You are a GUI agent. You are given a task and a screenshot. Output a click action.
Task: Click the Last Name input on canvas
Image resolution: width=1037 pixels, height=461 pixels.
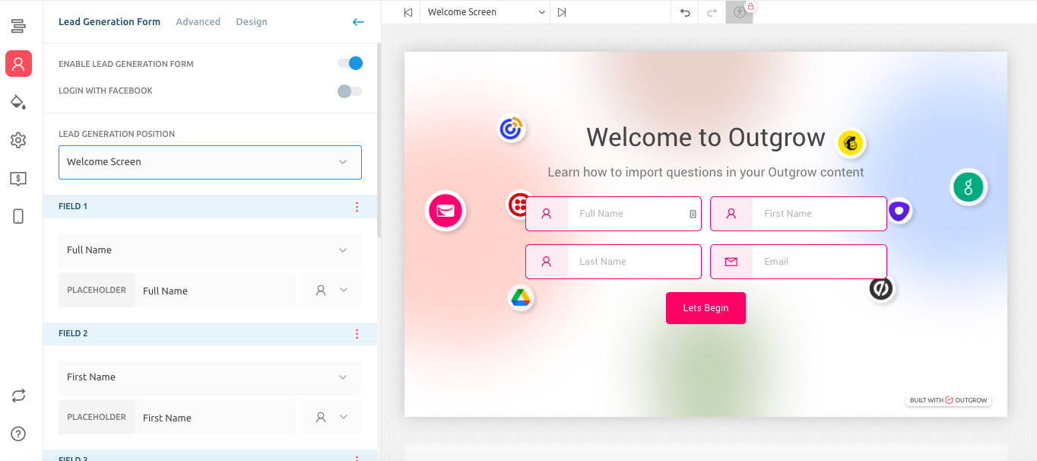click(613, 262)
